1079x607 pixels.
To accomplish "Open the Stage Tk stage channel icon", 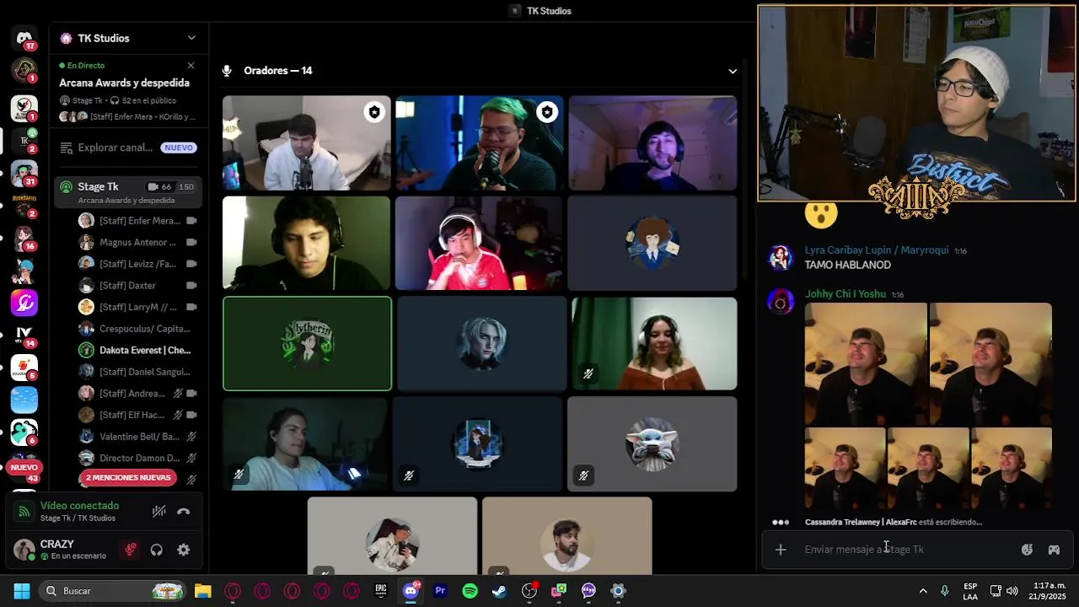I will pos(66,187).
